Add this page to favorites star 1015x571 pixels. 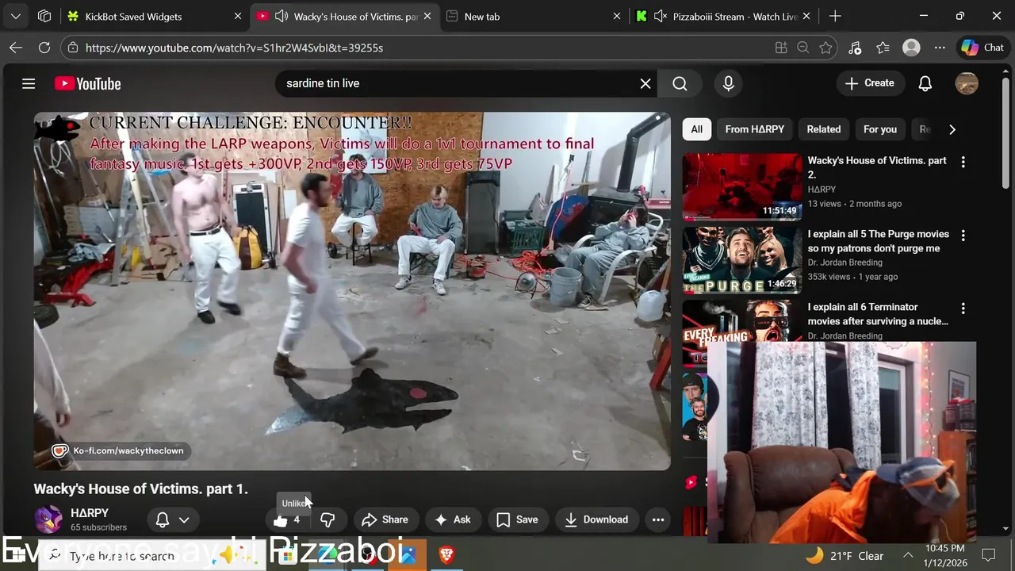coord(825,48)
